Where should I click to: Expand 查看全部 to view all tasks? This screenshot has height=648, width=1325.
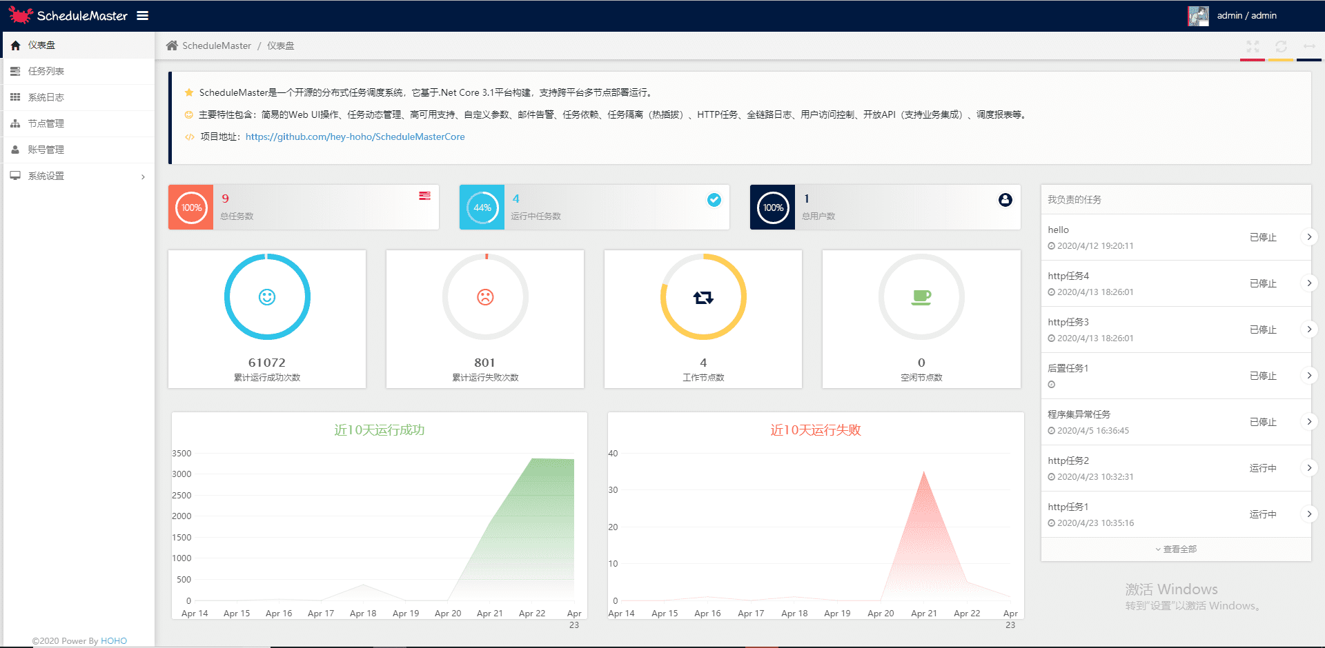(1176, 549)
